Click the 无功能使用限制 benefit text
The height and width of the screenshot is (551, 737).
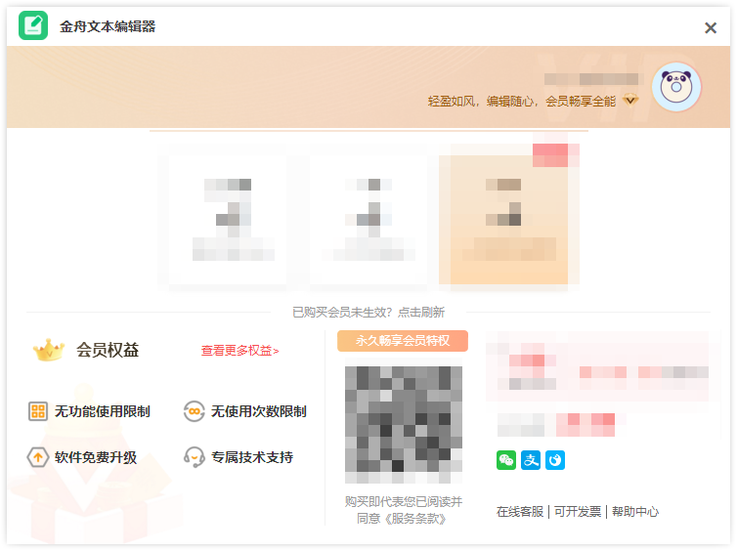[x=102, y=411]
